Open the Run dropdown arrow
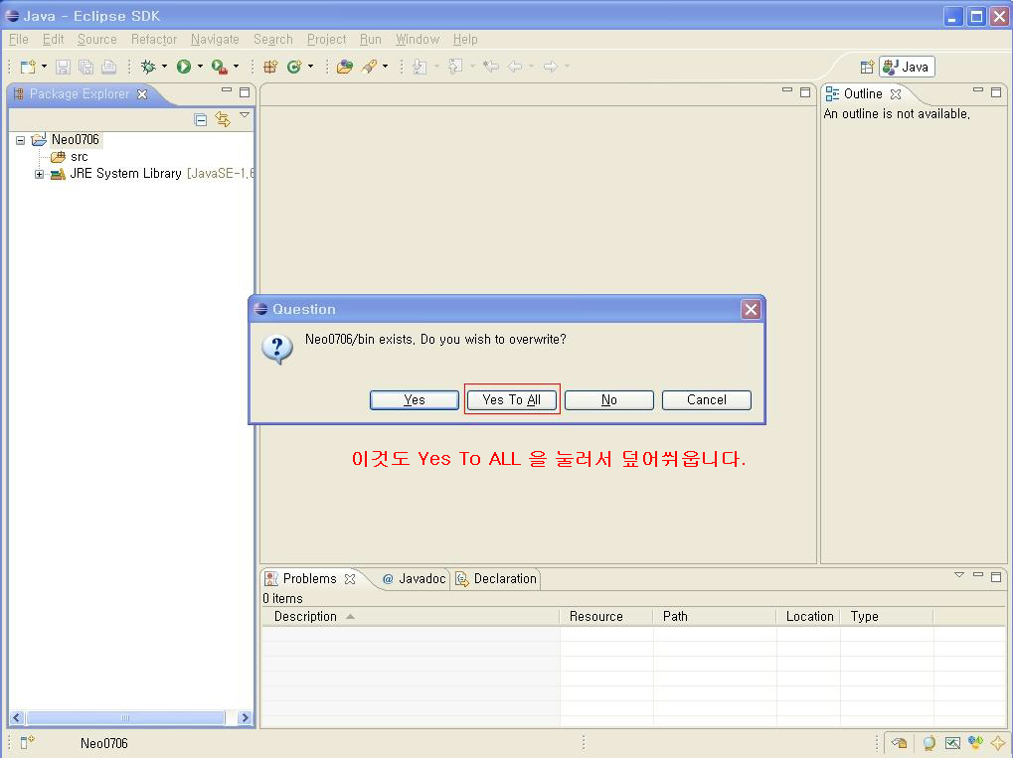The width and height of the screenshot is (1013, 758). point(200,67)
